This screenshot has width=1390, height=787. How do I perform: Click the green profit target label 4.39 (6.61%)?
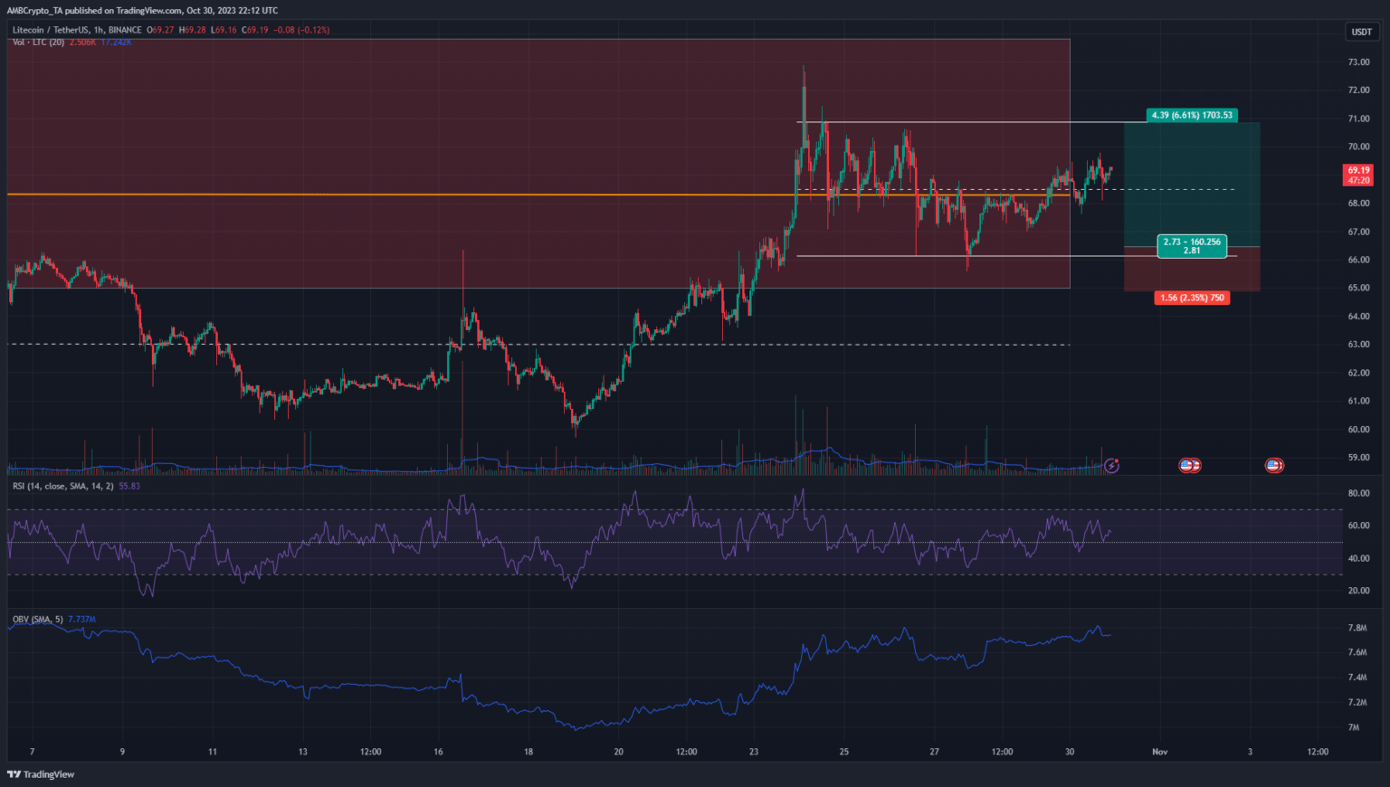coord(1191,116)
